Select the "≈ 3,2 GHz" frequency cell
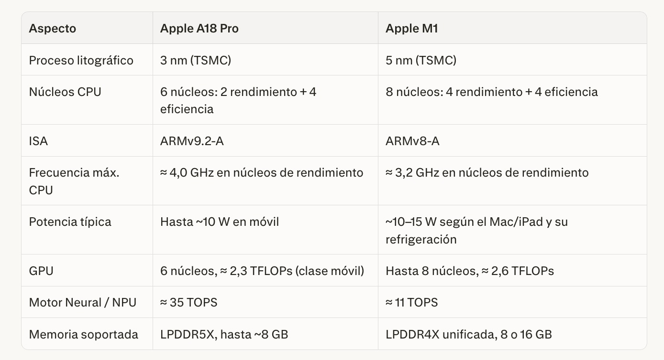The height and width of the screenshot is (360, 664). (487, 173)
